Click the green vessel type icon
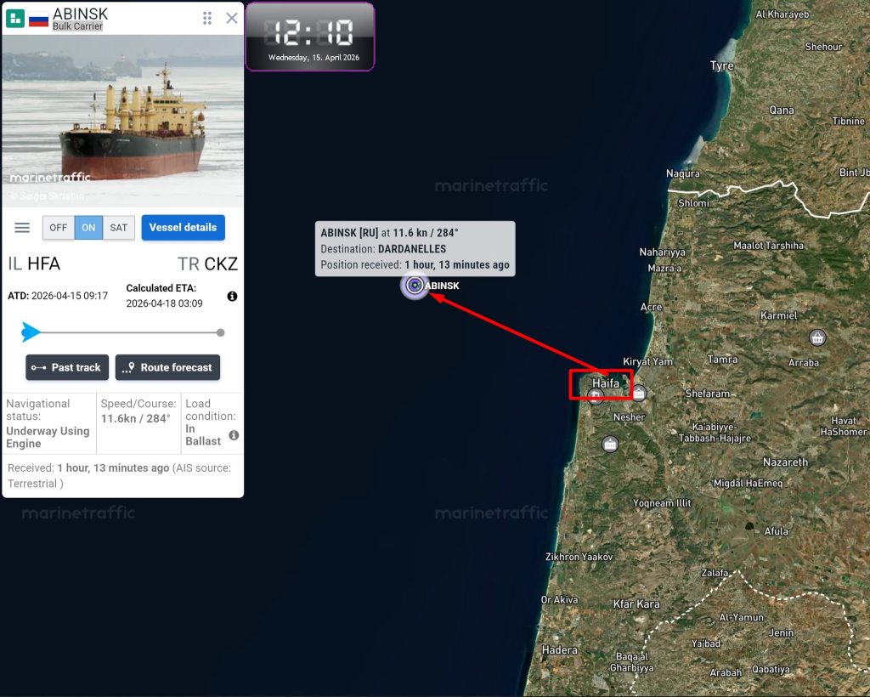The height and width of the screenshot is (697, 870). tap(15, 19)
